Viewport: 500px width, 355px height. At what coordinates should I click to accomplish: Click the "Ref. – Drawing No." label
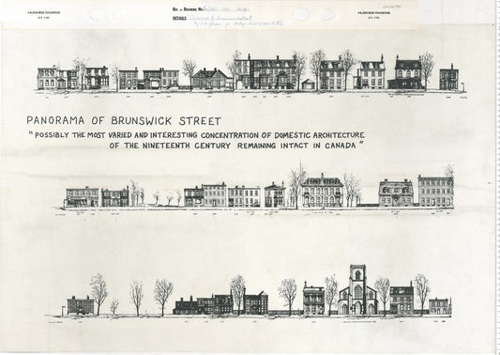point(188,9)
